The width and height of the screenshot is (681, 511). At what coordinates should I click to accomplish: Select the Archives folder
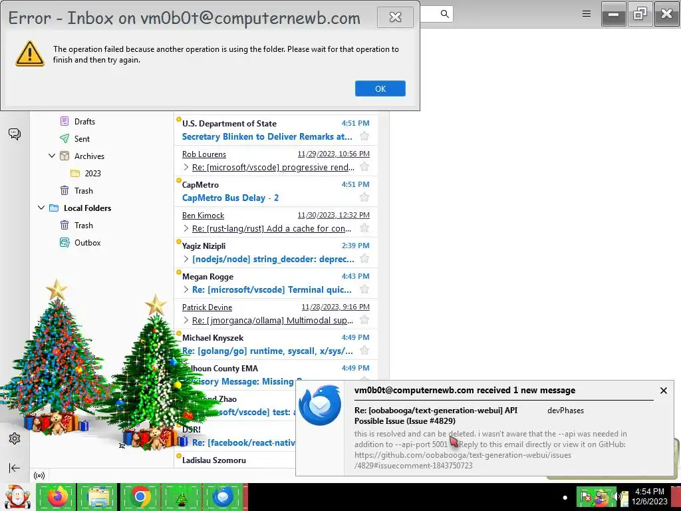click(x=90, y=156)
